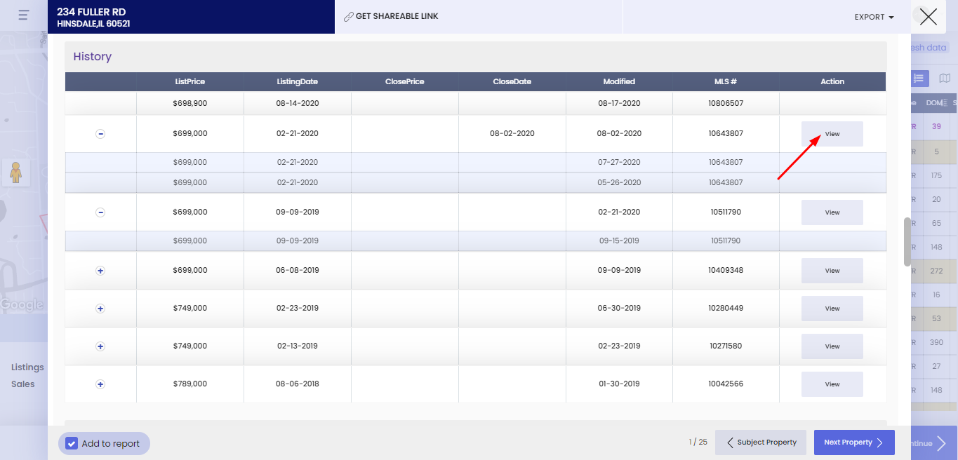The image size is (958, 460).
Task: View listing MLS 10280449
Action: 832,309
